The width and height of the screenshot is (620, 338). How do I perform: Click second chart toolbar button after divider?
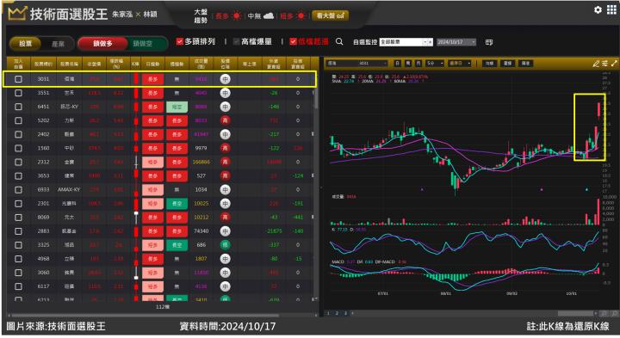click(x=508, y=63)
